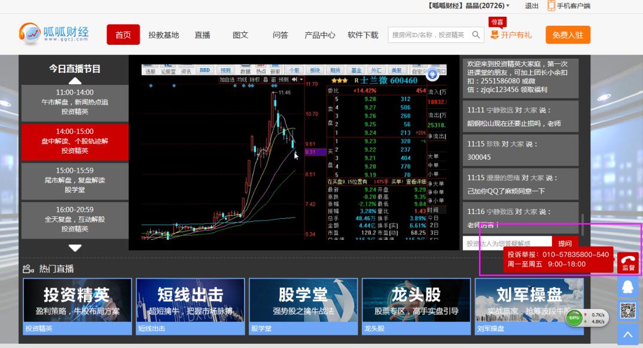Click the back-to-top arrow icon

pyautogui.click(x=628, y=334)
